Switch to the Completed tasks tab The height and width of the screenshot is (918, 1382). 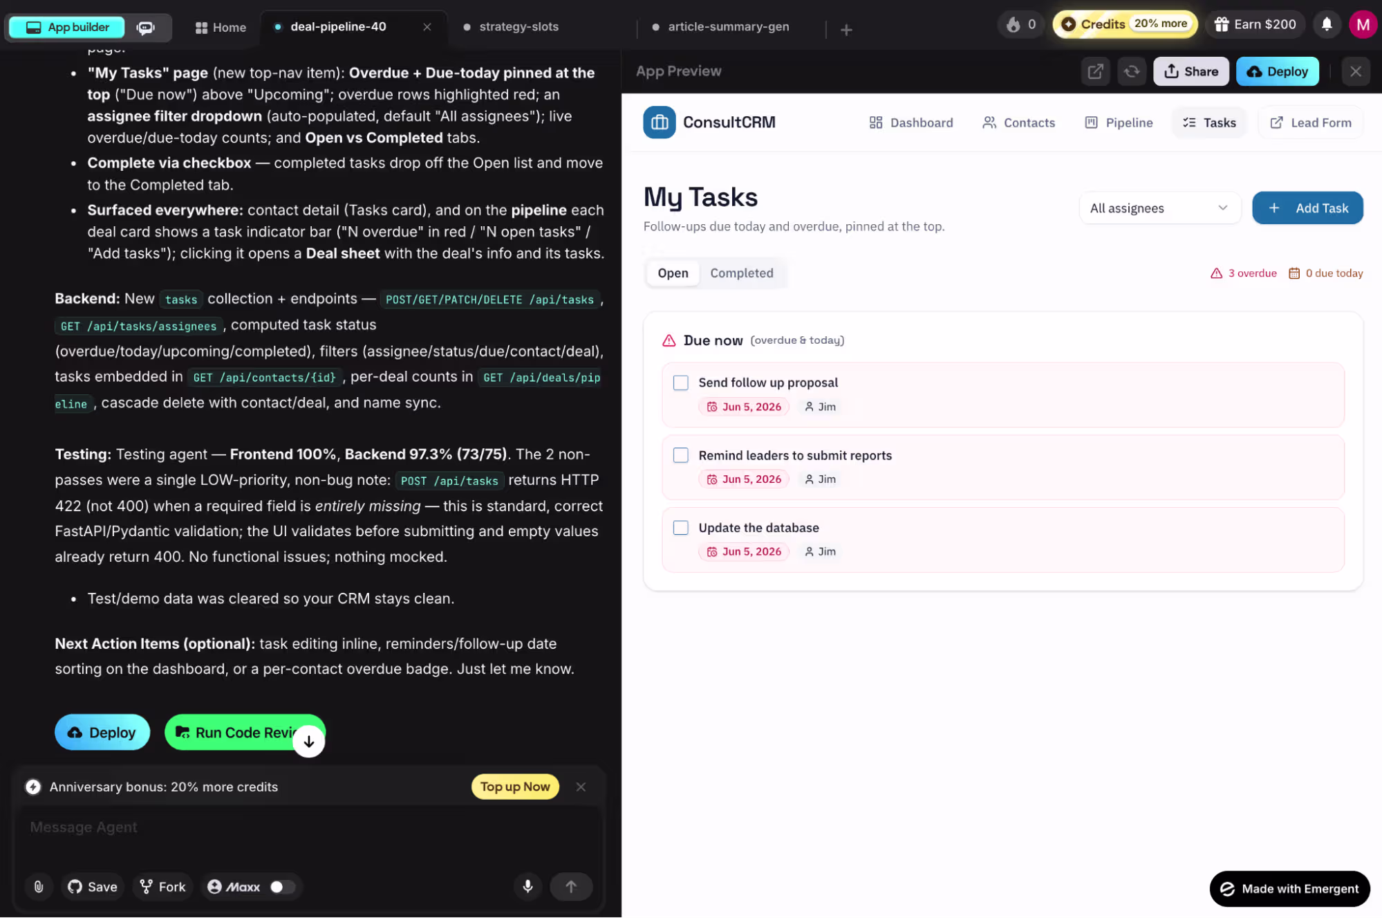point(742,273)
